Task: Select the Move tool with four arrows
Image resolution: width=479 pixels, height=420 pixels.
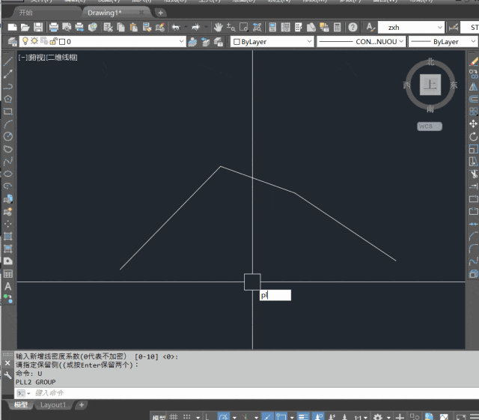Action: [x=474, y=124]
